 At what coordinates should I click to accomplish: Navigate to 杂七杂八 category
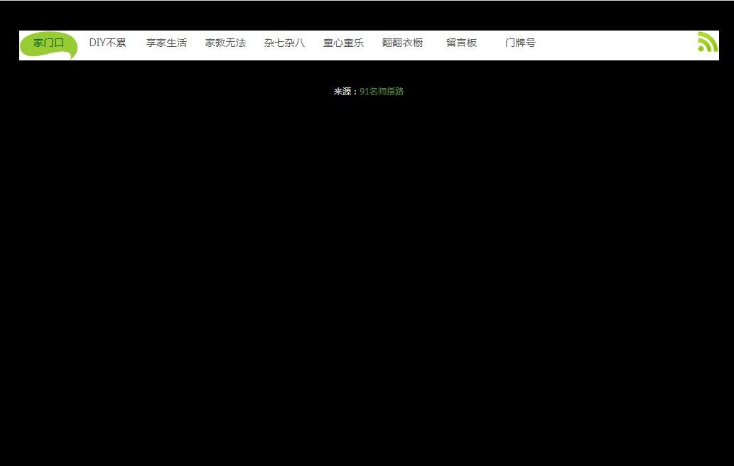284,43
